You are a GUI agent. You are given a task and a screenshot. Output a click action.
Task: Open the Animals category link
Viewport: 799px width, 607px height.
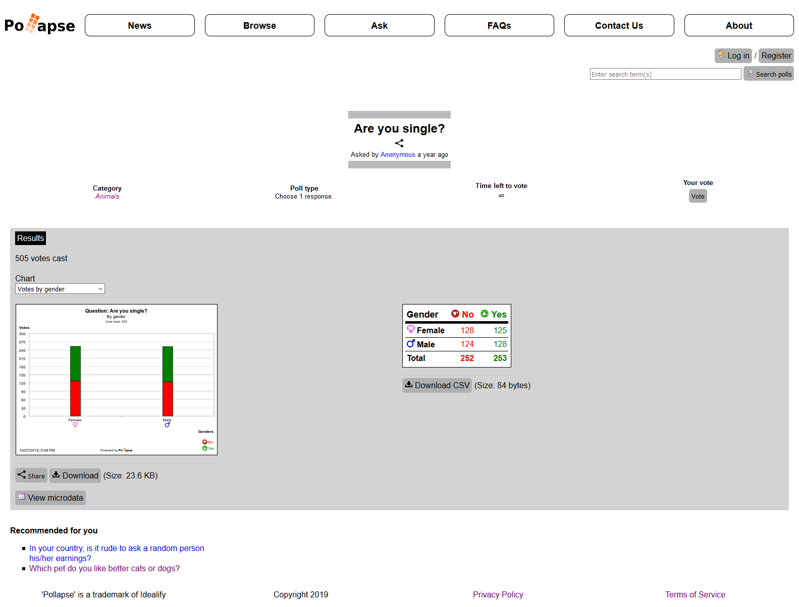tap(108, 197)
